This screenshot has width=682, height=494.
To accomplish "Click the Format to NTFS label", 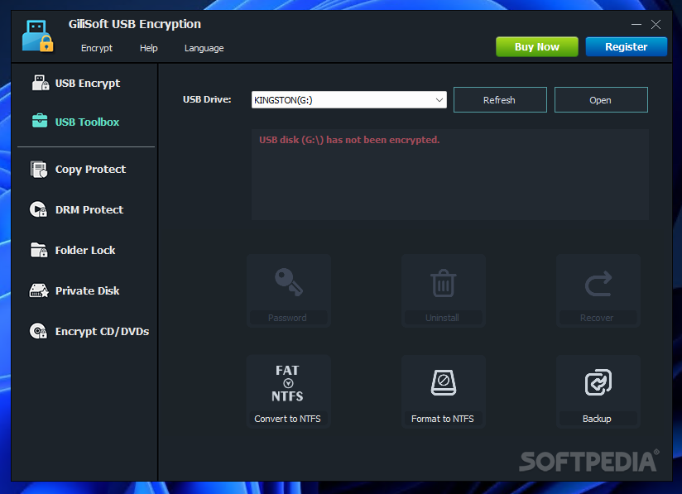I will (x=442, y=419).
